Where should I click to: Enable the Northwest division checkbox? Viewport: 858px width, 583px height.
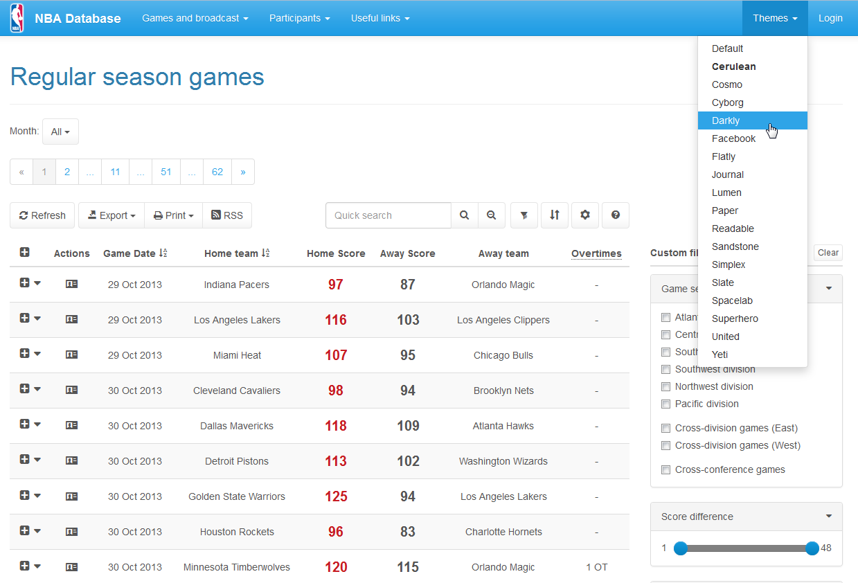[x=665, y=386]
